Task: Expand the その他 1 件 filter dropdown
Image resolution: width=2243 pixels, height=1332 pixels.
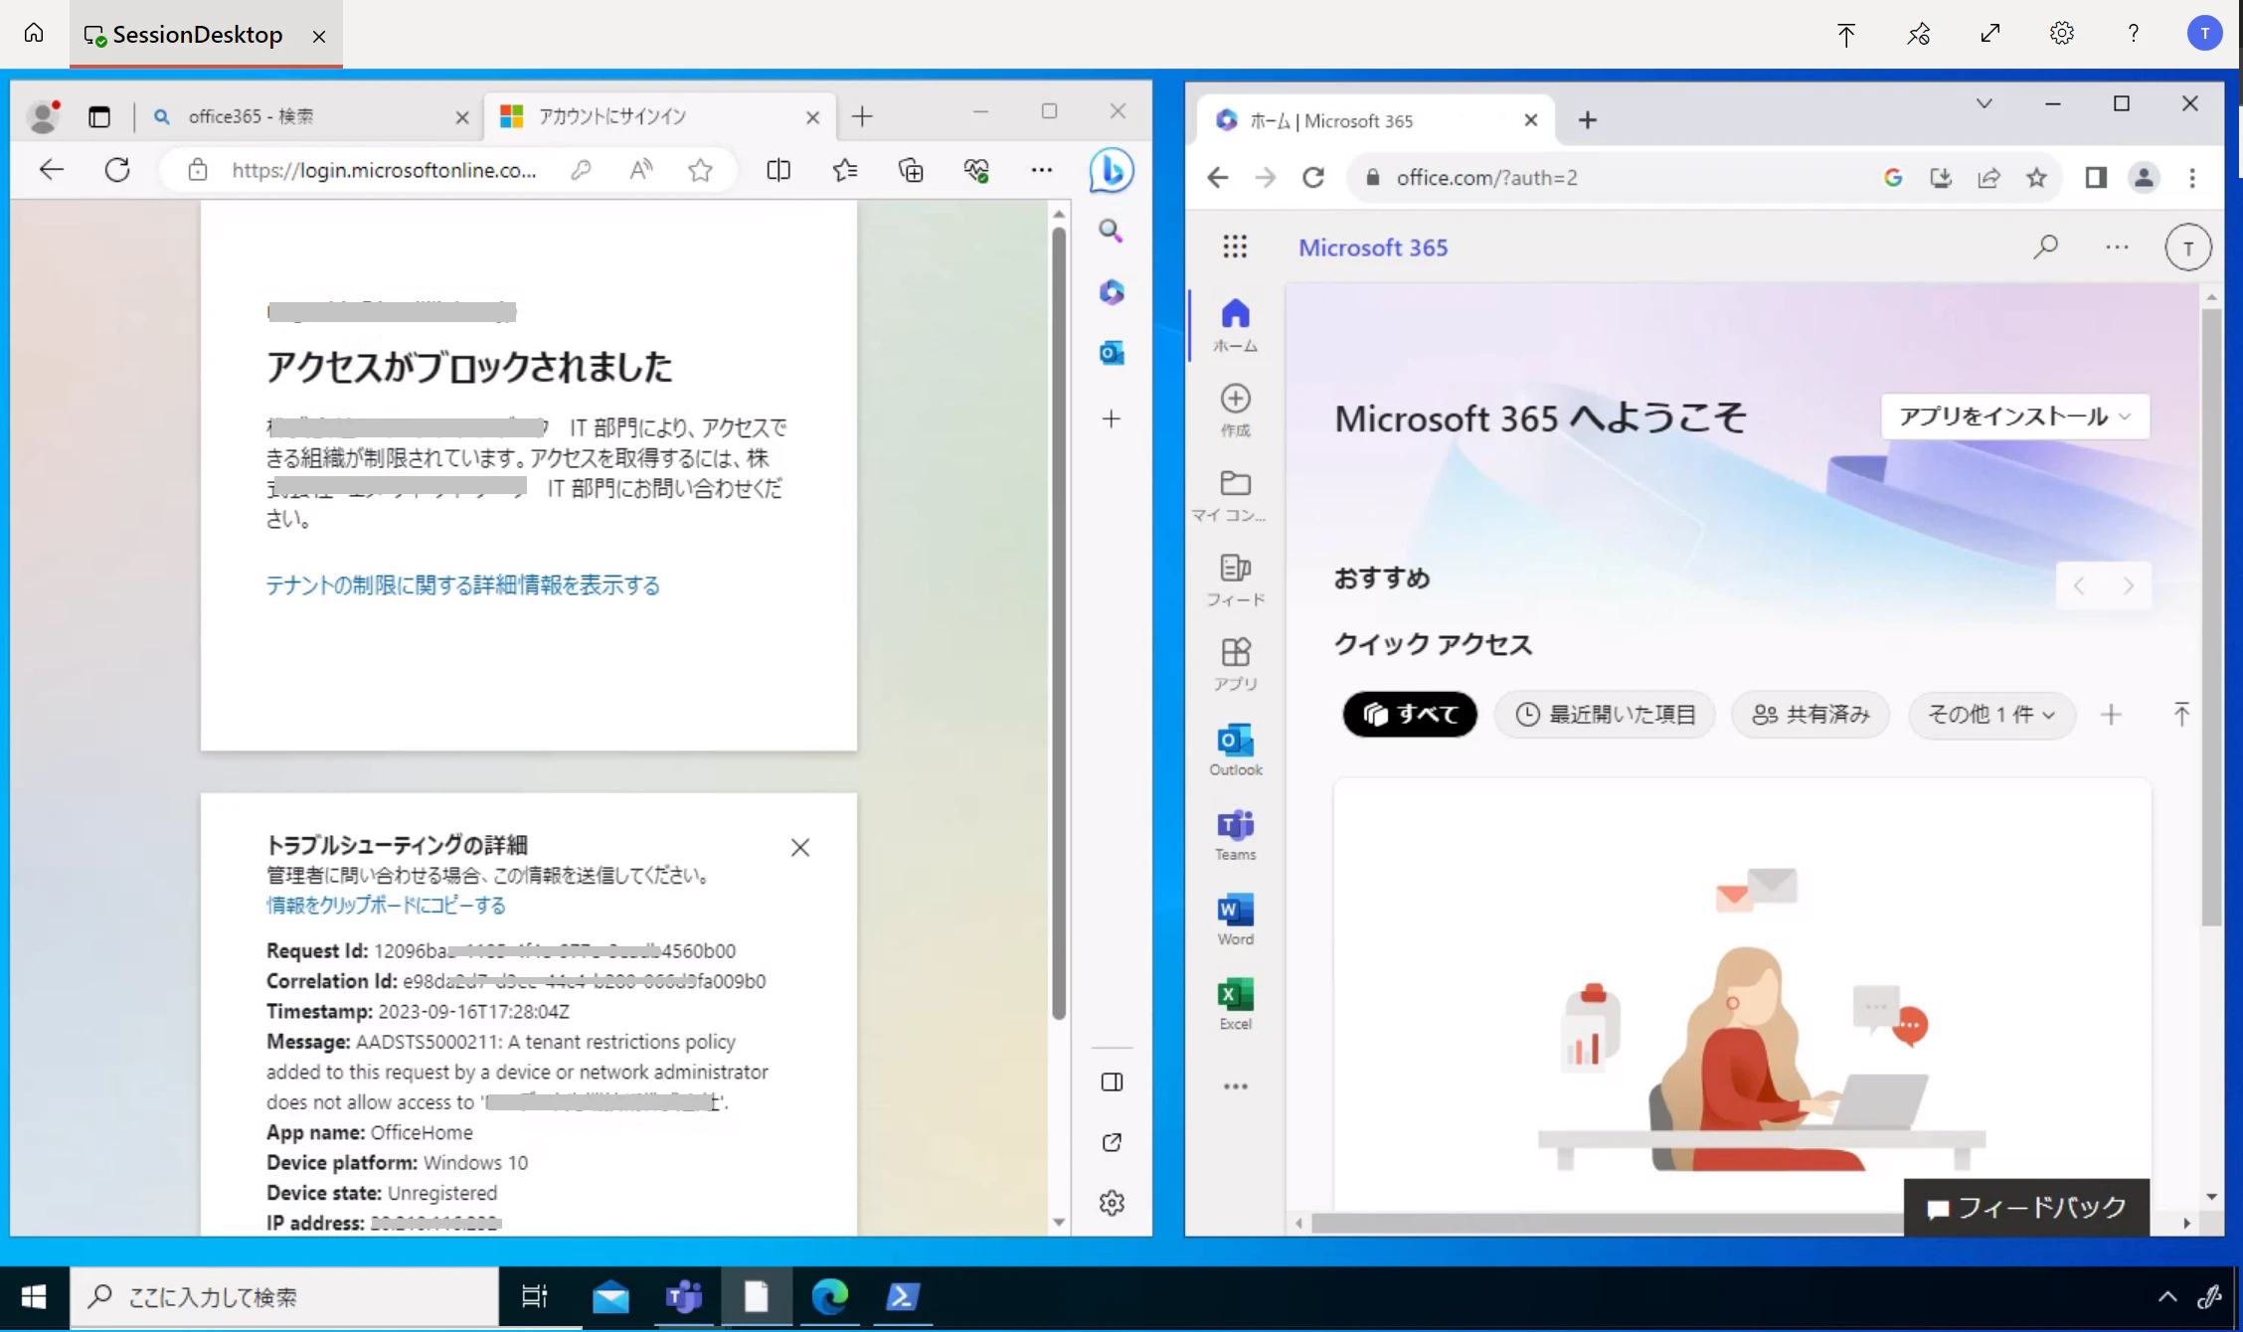Action: coord(1991,715)
